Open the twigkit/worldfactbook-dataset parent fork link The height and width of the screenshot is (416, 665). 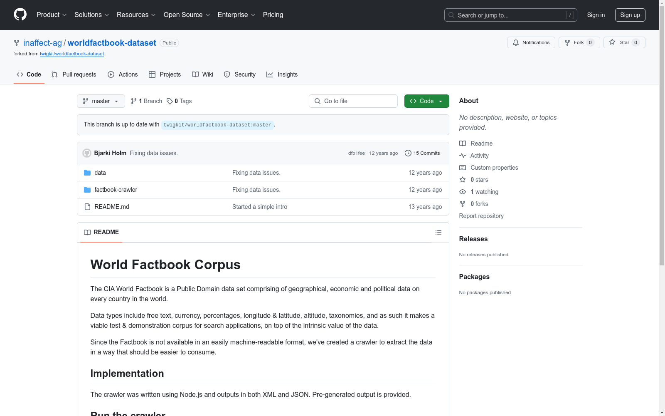[x=72, y=54]
